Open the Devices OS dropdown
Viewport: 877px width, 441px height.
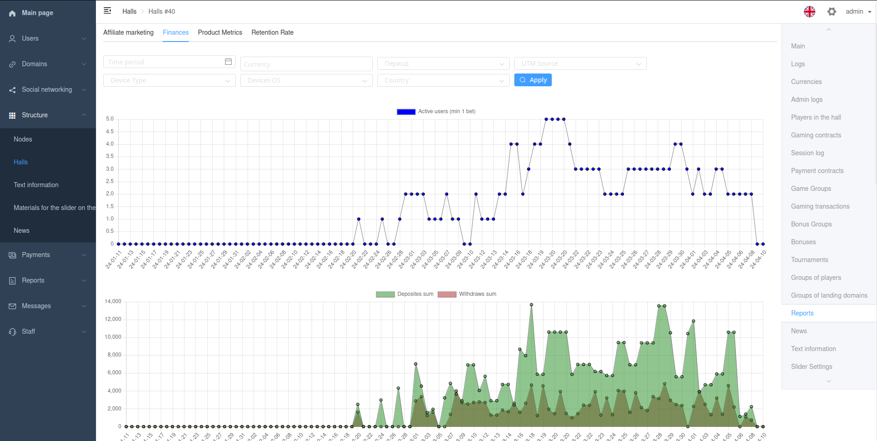coord(306,80)
